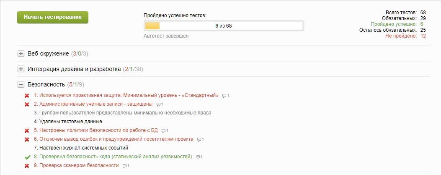Collapse the Безопасность section
This screenshot has width=441, height=175.
pyautogui.click(x=21, y=84)
